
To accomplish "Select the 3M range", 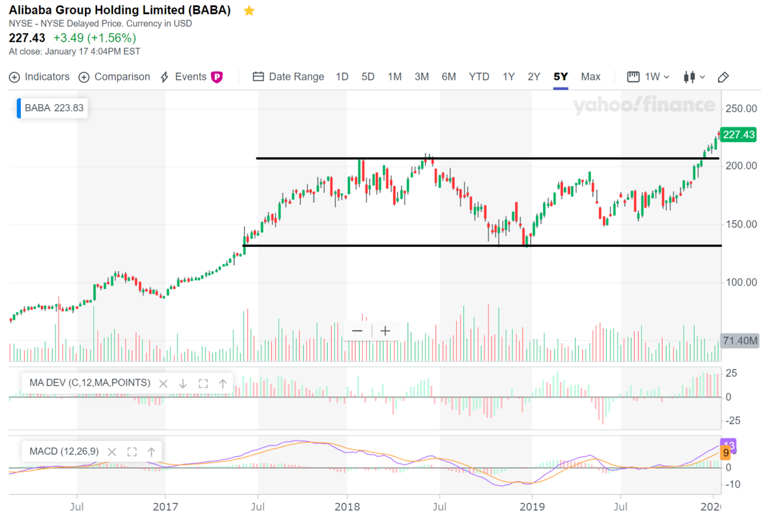I will 422,77.
